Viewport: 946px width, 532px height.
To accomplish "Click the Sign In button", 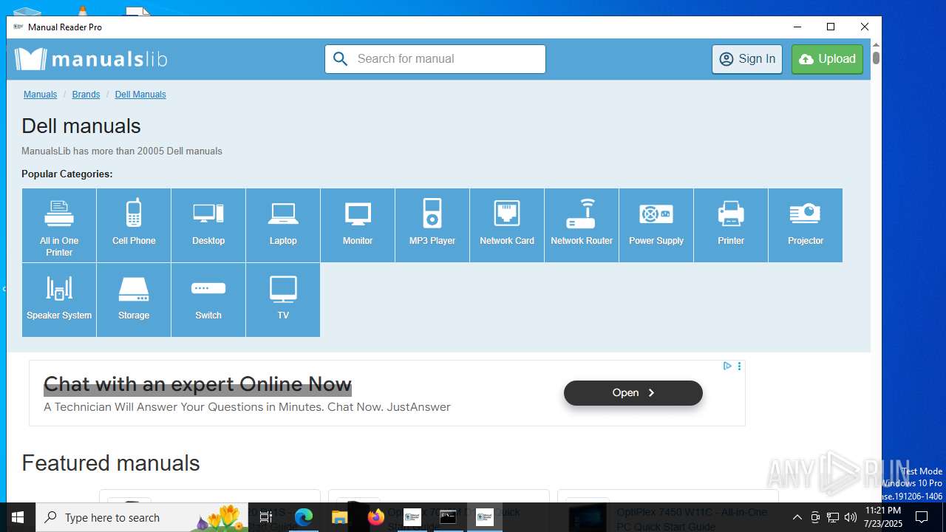I will point(747,59).
